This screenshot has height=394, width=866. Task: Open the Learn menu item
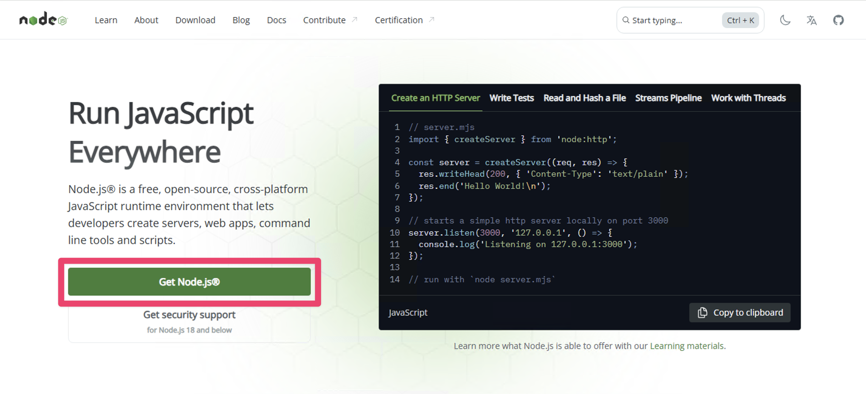tap(106, 20)
